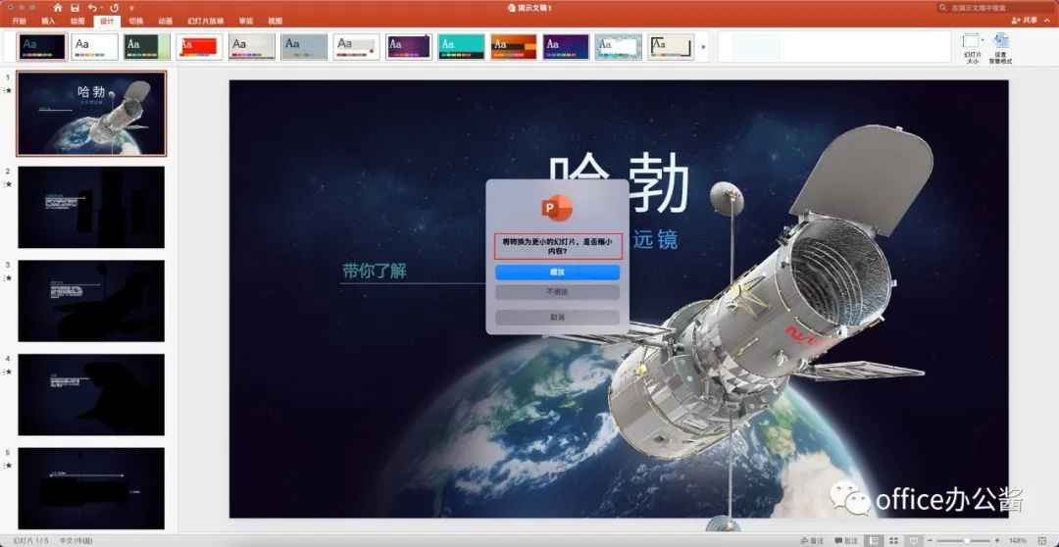This screenshot has width=1059, height=547.
Task: Click the zoom out minus button
Action: point(931,540)
